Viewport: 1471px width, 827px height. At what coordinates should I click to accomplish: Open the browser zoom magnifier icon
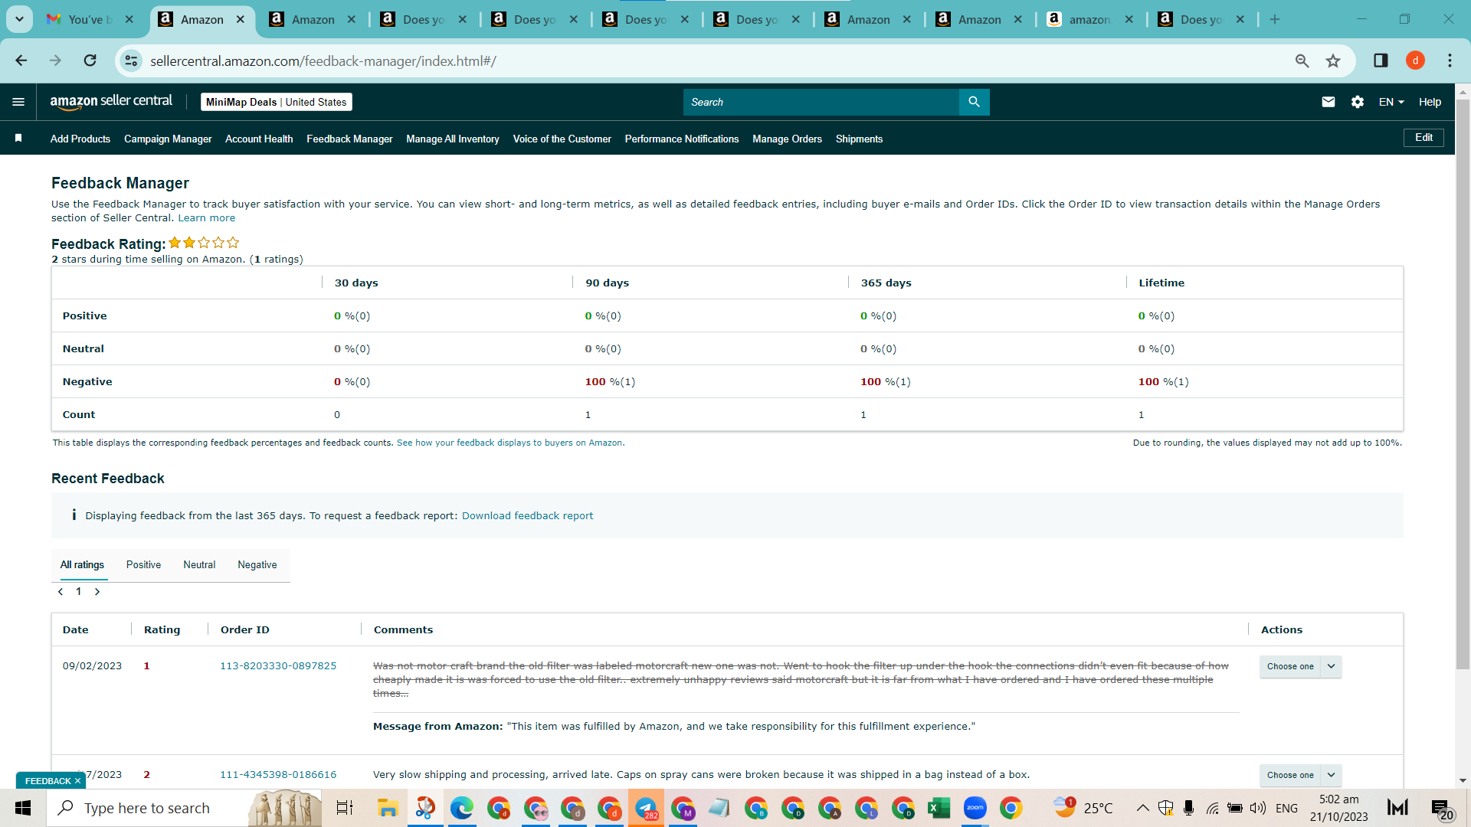(x=1302, y=60)
